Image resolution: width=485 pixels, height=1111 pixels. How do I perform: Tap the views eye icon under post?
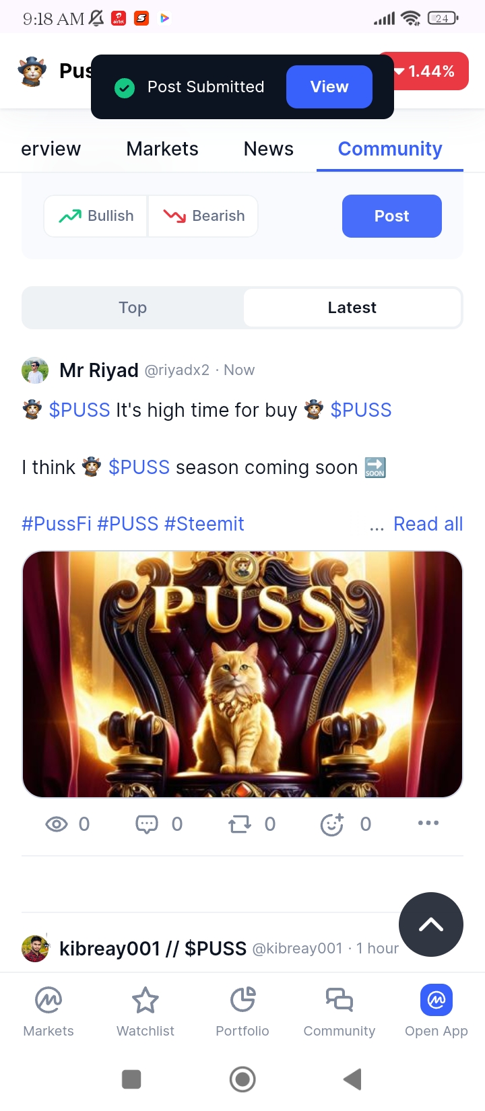(x=57, y=824)
